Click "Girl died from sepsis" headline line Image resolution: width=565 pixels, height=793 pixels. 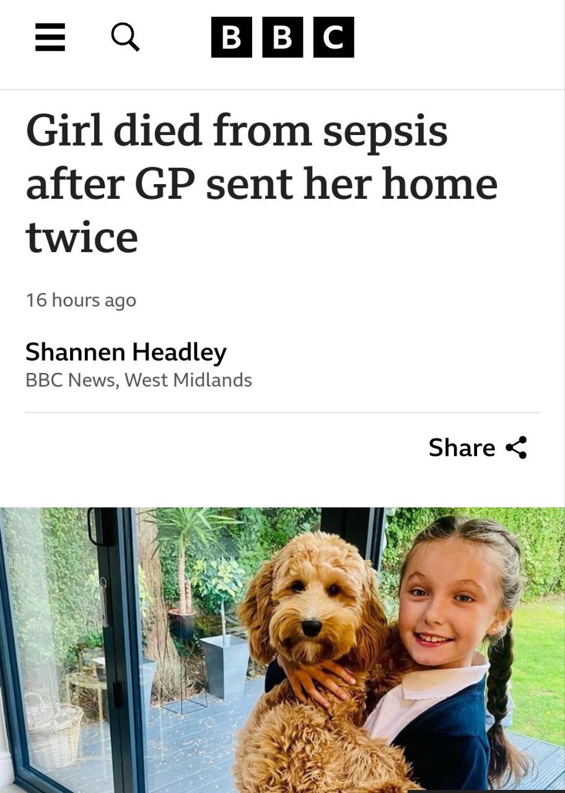(x=236, y=131)
